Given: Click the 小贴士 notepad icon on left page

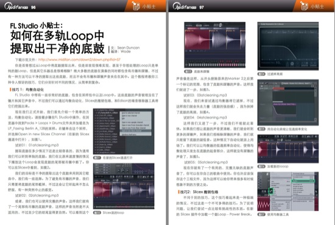Looking at the screenshot, I should coord(136,5).
